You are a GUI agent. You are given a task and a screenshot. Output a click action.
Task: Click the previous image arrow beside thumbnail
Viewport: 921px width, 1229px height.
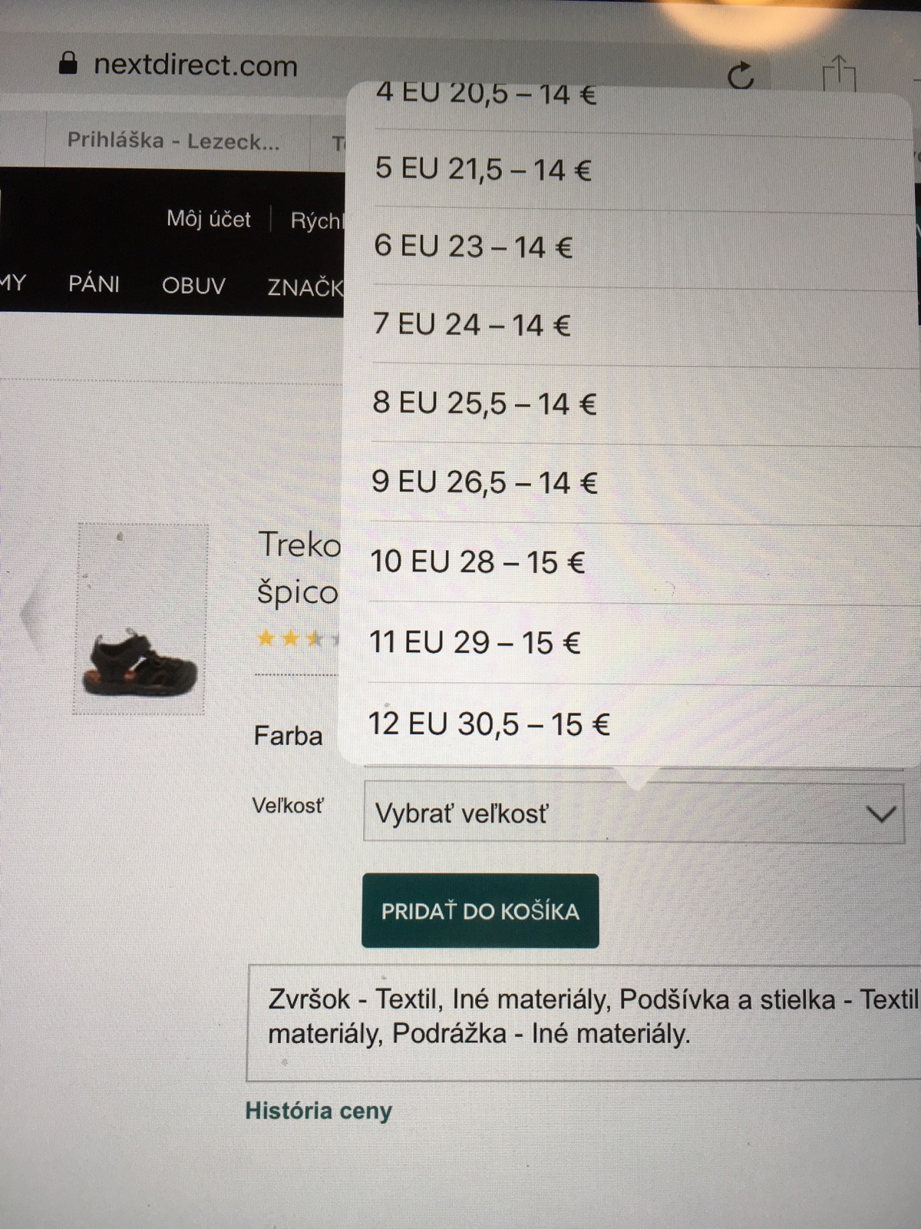coord(31,614)
